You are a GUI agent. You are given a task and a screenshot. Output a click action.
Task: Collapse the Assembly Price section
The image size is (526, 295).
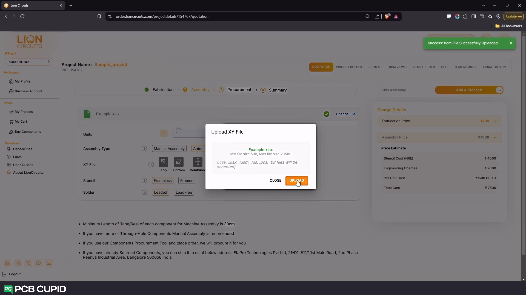(495, 137)
